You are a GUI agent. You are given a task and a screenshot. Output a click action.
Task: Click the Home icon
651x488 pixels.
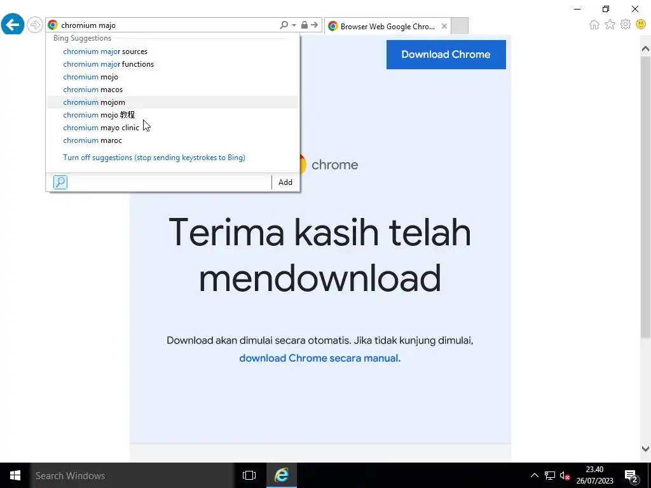click(594, 25)
